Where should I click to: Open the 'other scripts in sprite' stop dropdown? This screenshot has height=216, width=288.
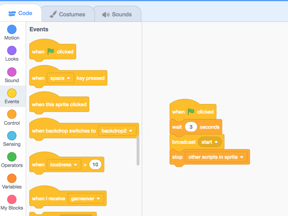coord(216,157)
